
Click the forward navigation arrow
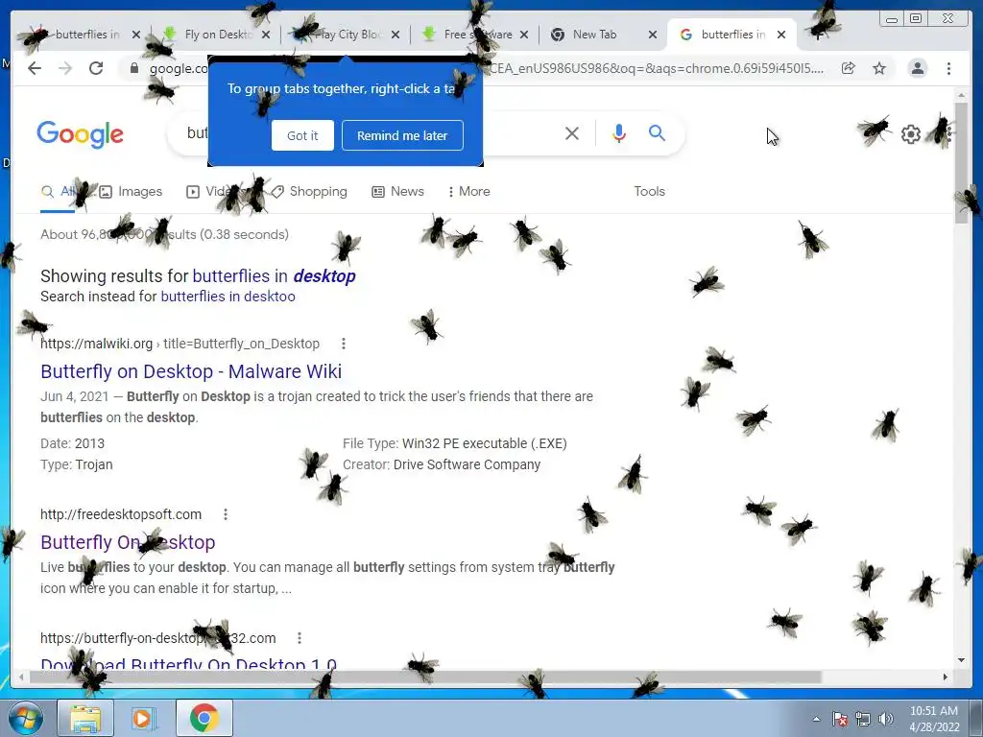(x=65, y=68)
